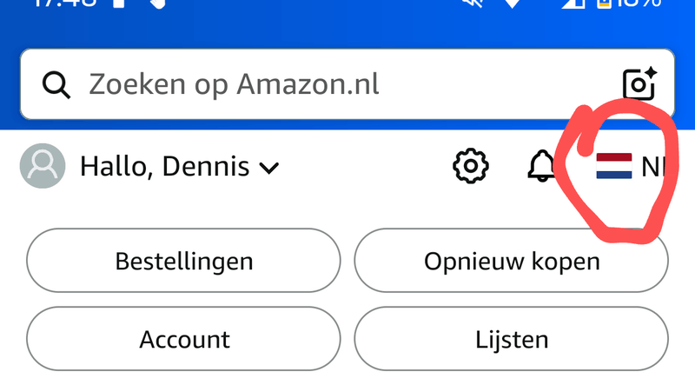Image resolution: width=695 pixels, height=385 pixels.
Task: Open the Account section
Action: click(x=184, y=338)
